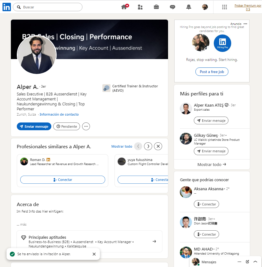
Task: Click the green checkmark icon in toast
Action: click(x=12, y=254)
